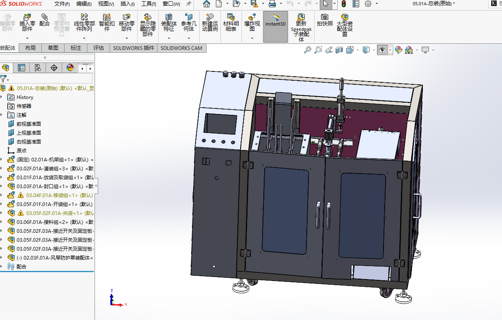Click the 新建运动算例 (New Motion Study) icon

tap(210, 22)
